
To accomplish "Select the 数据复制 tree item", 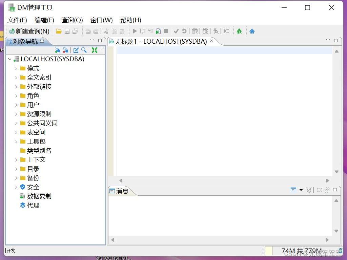I will point(39,196).
